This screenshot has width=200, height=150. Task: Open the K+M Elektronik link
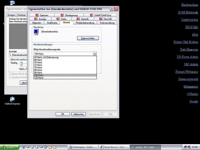(188, 12)
